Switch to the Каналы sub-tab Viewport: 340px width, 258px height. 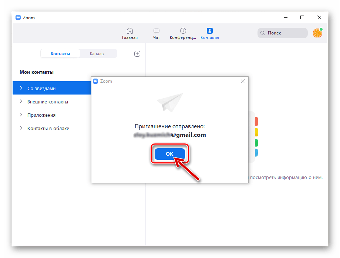(x=97, y=54)
